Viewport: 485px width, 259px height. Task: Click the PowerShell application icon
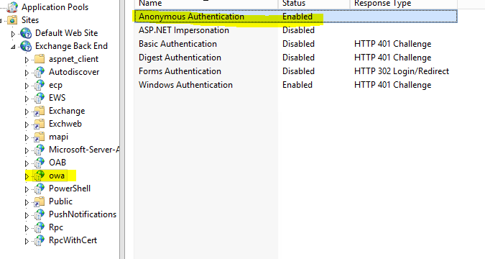pyautogui.click(x=40, y=188)
